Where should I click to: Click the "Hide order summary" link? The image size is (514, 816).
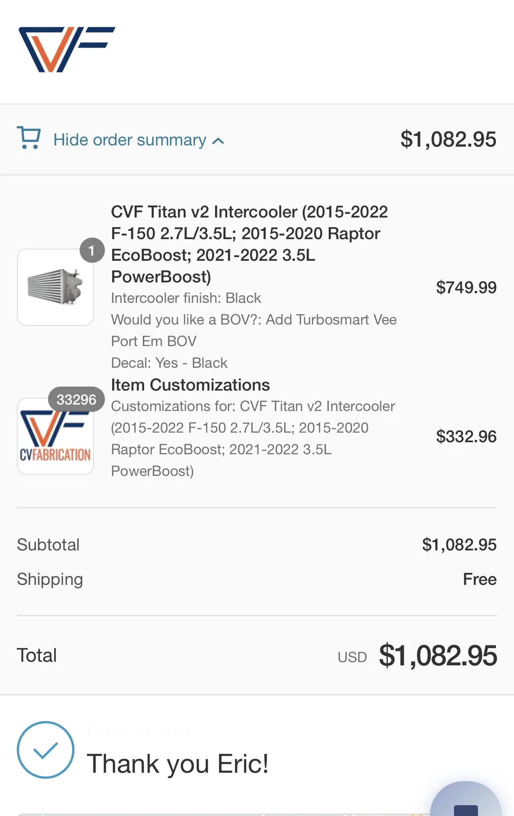point(130,140)
